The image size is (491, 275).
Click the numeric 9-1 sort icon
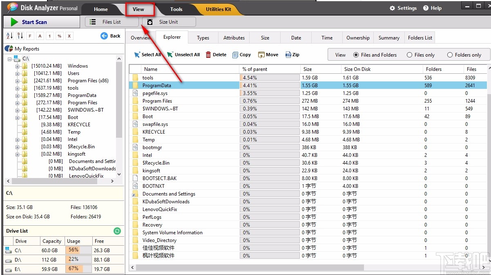[x=20, y=36]
